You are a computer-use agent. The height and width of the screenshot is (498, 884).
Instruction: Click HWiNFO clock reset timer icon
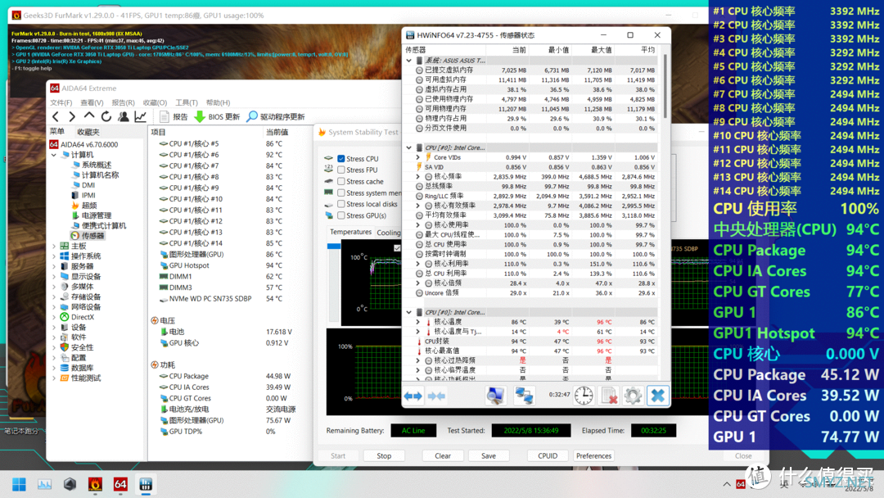click(584, 396)
